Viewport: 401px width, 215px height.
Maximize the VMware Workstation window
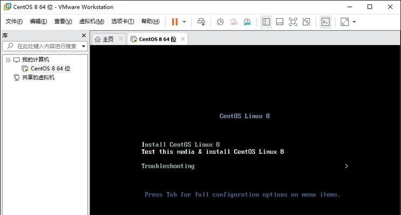tap(370, 7)
